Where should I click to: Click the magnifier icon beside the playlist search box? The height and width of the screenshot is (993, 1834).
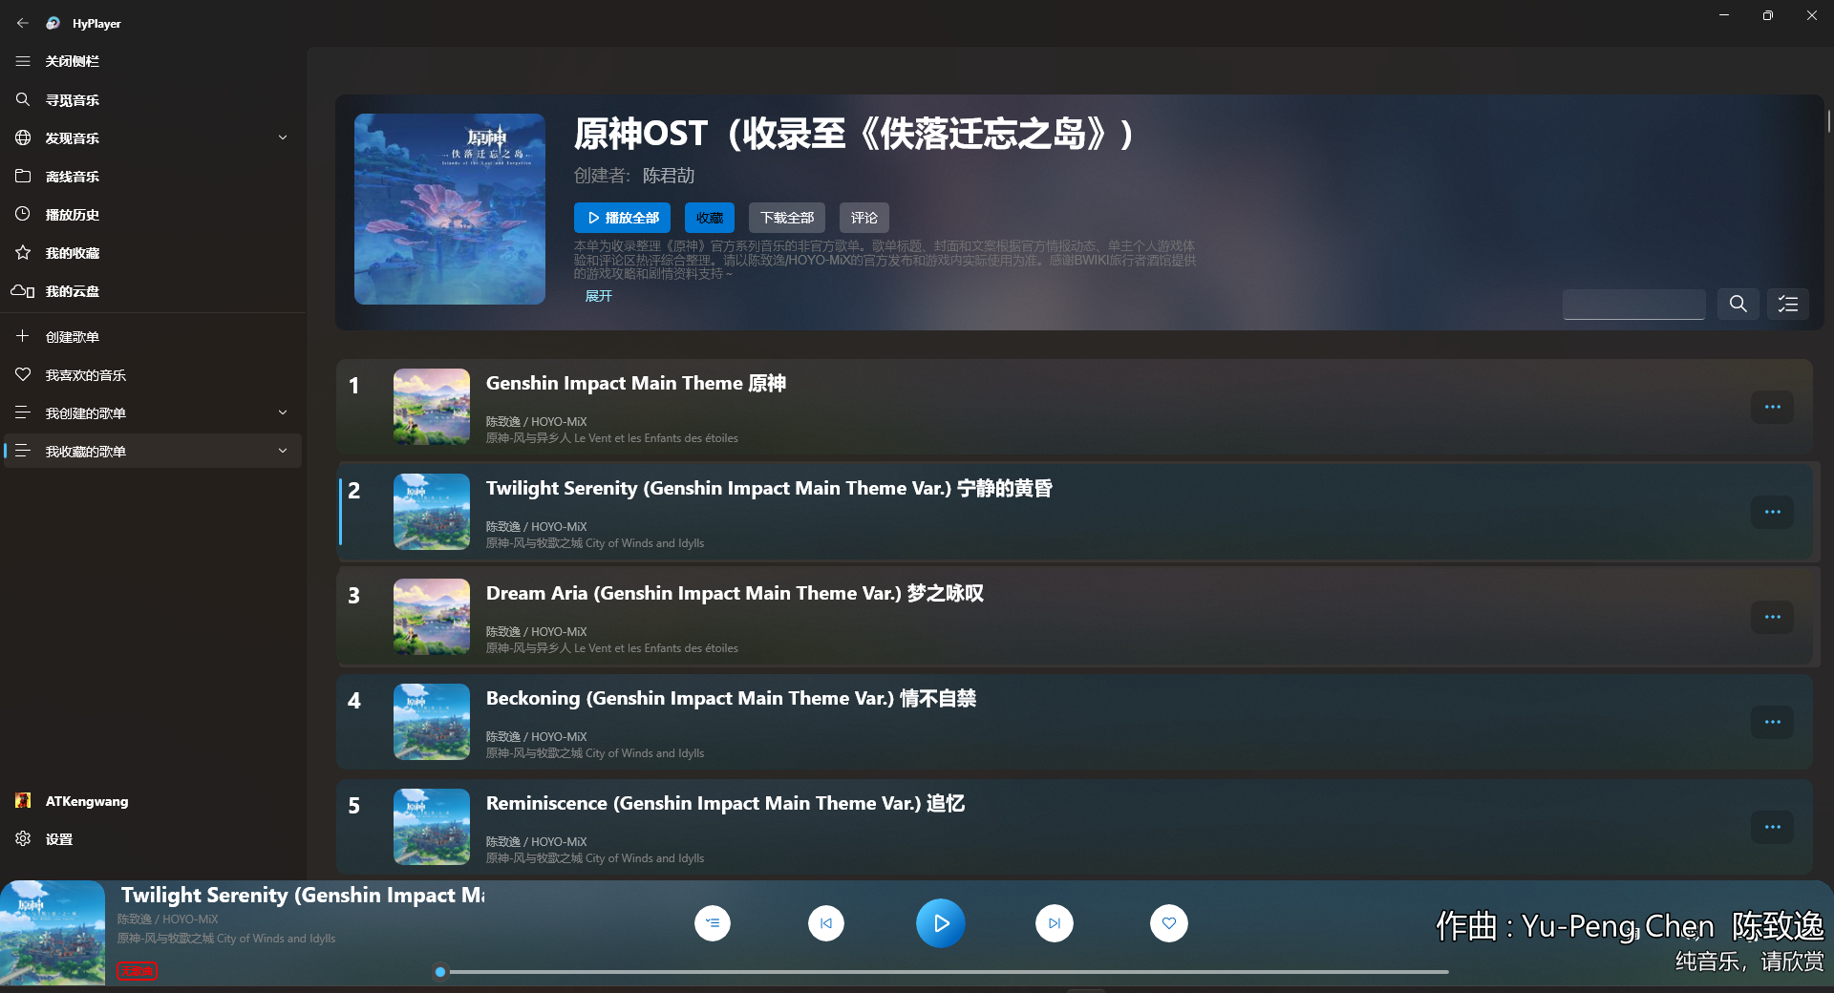click(1738, 304)
